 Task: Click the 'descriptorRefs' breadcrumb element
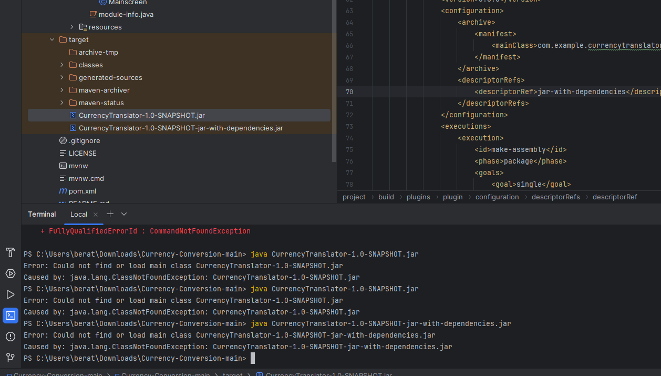tap(555, 197)
